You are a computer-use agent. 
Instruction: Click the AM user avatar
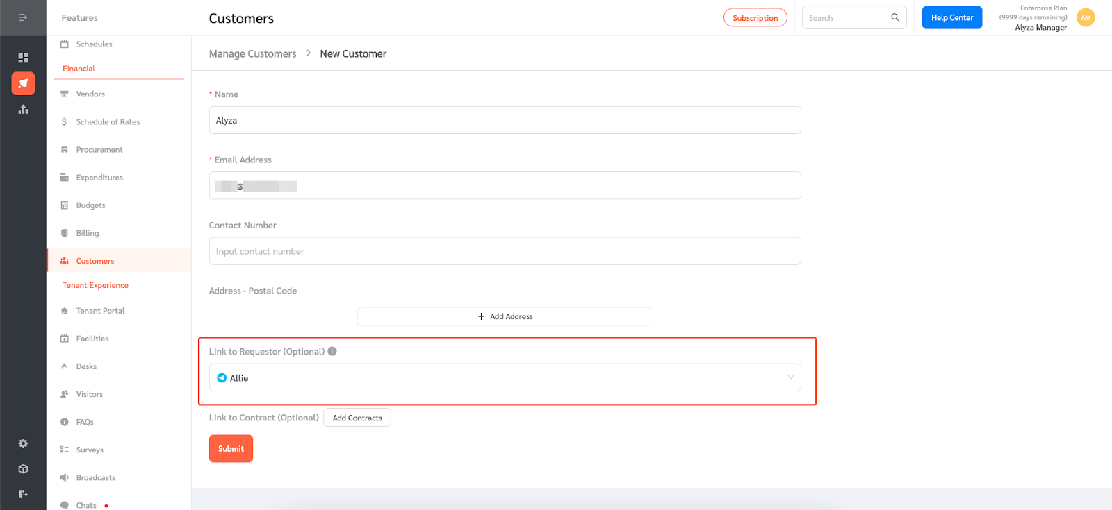(x=1086, y=17)
